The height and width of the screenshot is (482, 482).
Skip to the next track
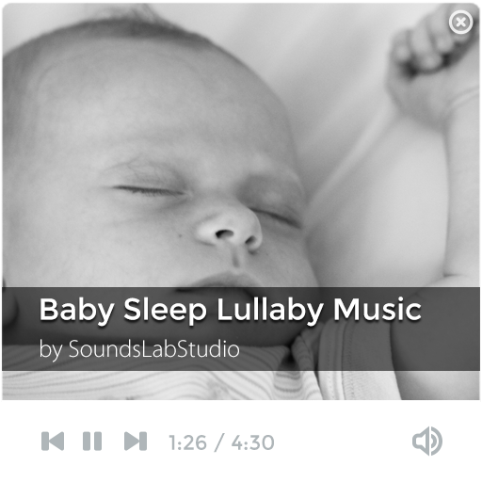click(136, 441)
